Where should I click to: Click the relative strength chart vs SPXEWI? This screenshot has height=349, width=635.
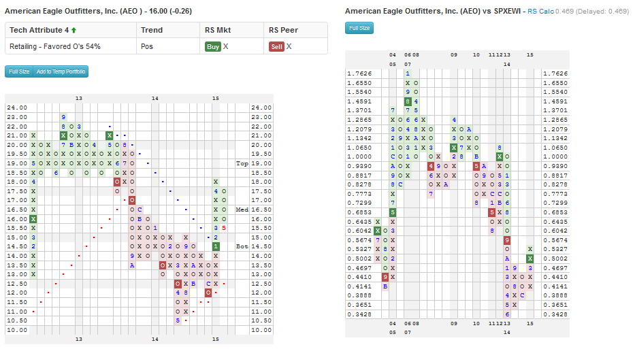(x=457, y=194)
